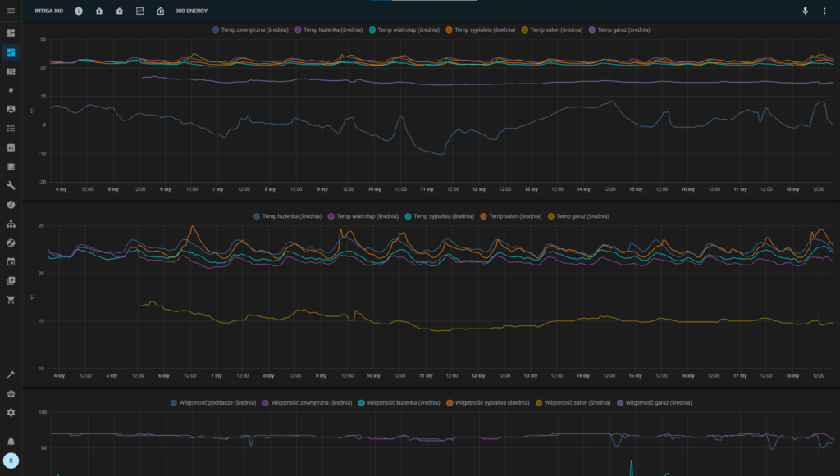Open the three-dot overflow menu
The width and height of the screenshot is (840, 476).
pyautogui.click(x=824, y=11)
